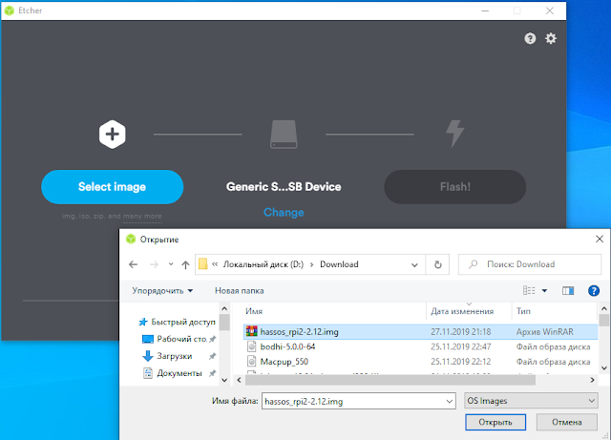611x440 pixels.
Task: Go forward in the file dialog
Action: [x=155, y=264]
